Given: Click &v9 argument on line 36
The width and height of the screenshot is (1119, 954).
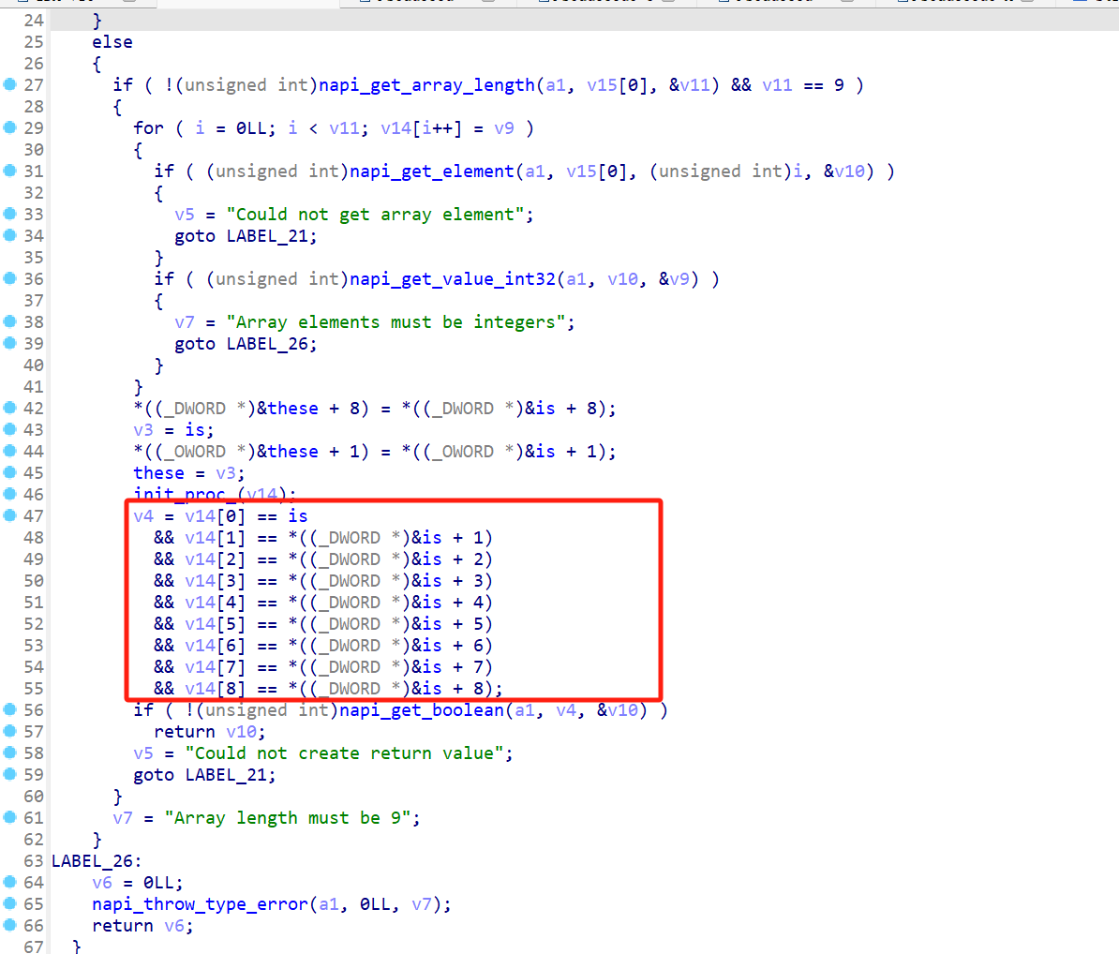Looking at the screenshot, I should pos(675,279).
